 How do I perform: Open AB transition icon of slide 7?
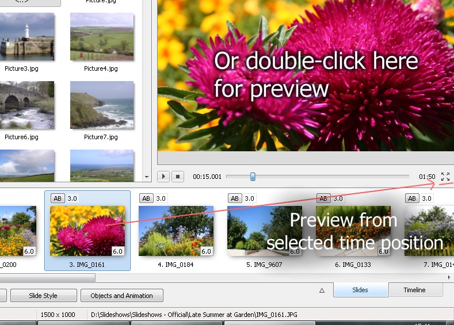coord(412,198)
